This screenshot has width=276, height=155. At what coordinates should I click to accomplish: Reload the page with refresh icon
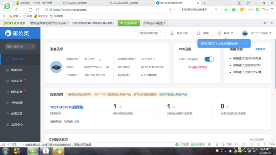tap(30, 10)
